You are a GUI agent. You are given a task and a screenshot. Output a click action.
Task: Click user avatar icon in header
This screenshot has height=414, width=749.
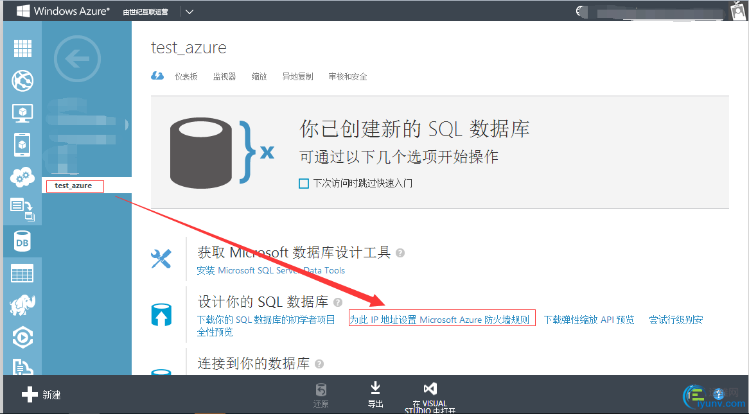coord(738,10)
